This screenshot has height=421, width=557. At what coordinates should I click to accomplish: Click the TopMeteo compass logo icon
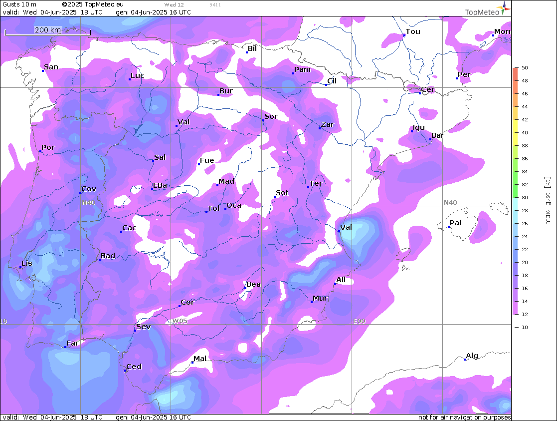pyautogui.click(x=504, y=8)
